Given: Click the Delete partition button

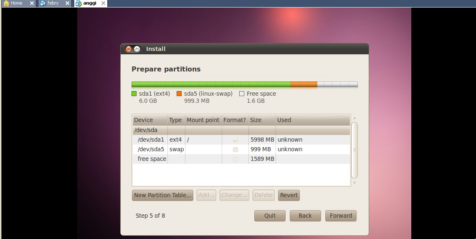Looking at the screenshot, I should (x=263, y=195).
